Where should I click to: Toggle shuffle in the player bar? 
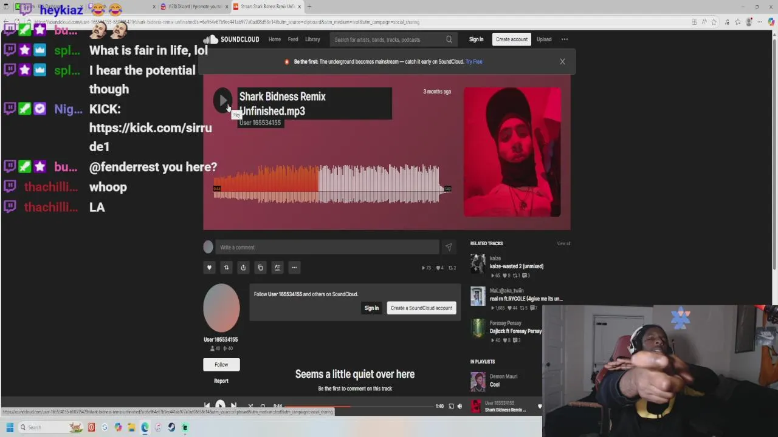pos(250,406)
